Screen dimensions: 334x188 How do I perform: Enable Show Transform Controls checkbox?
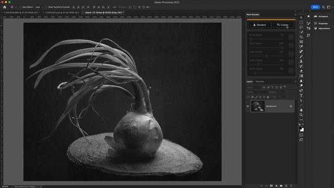pyautogui.click(x=46, y=7)
